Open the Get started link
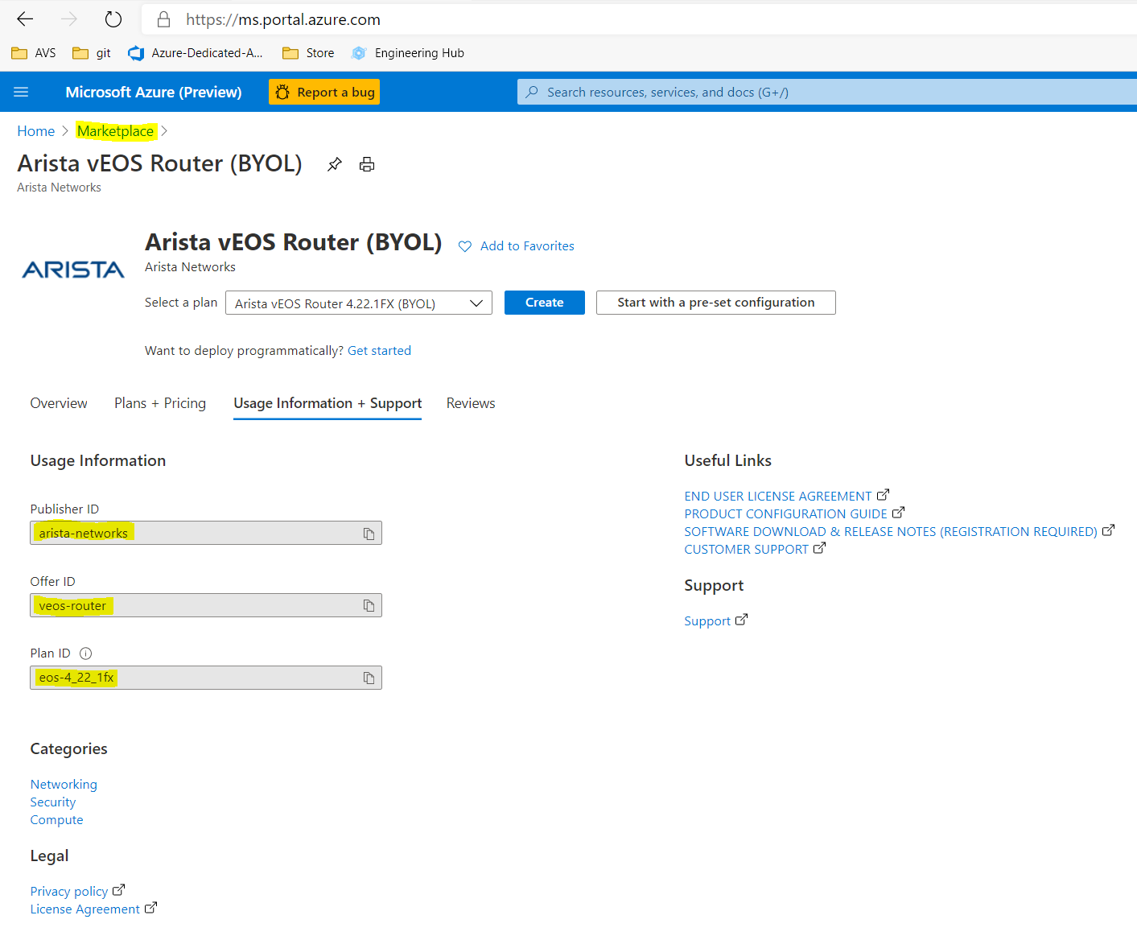This screenshot has height=940, width=1137. pos(379,351)
